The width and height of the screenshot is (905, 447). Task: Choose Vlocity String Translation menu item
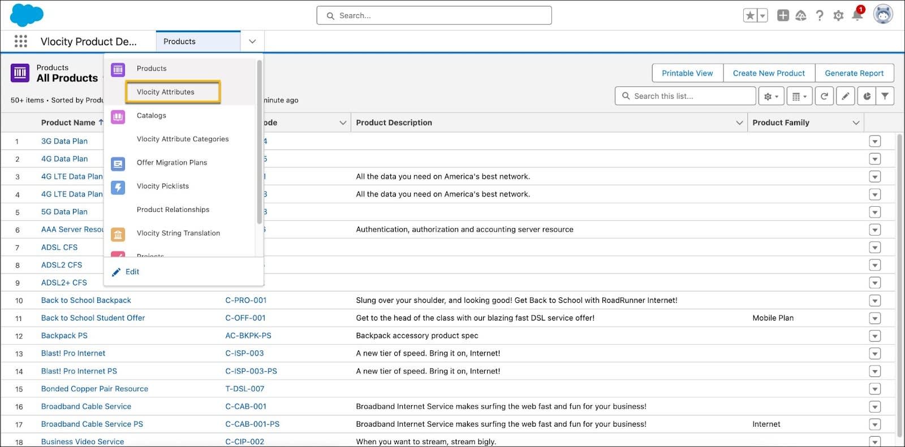[178, 233]
